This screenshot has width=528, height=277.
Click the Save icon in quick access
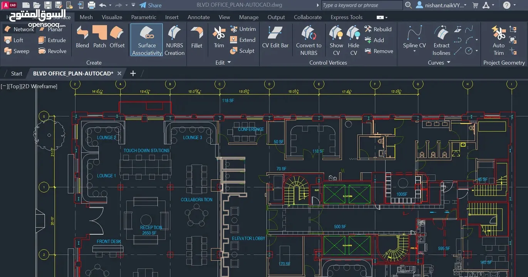point(48,5)
